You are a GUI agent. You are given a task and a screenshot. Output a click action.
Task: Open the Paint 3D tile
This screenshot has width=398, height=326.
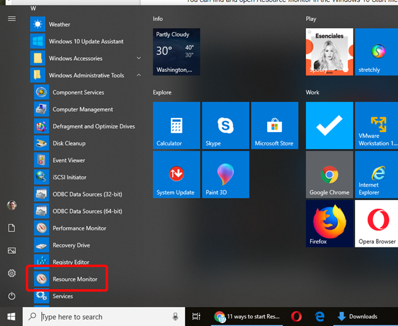(225, 174)
